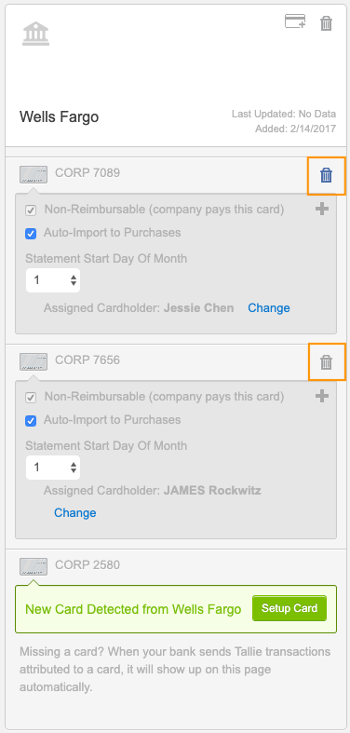Click the CORP 2580 card icon
This screenshot has width=350, height=733.
tap(34, 566)
